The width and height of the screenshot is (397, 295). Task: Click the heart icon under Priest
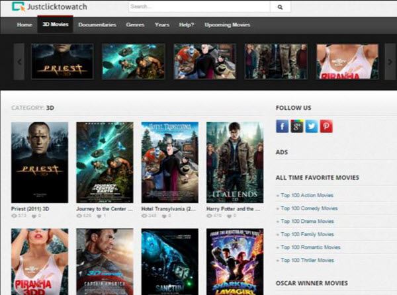34,216
